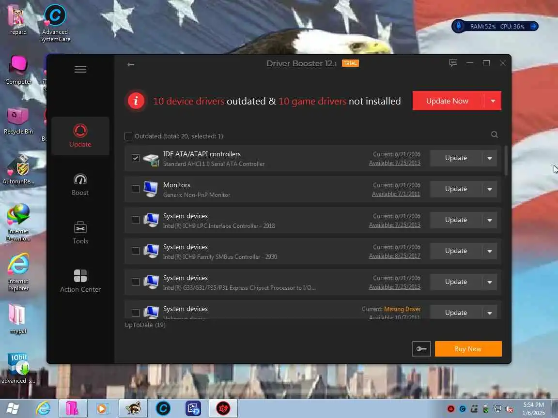The width and height of the screenshot is (558, 418).
Task: Open Advanced SystemCare from the taskbar
Action: pos(163,408)
